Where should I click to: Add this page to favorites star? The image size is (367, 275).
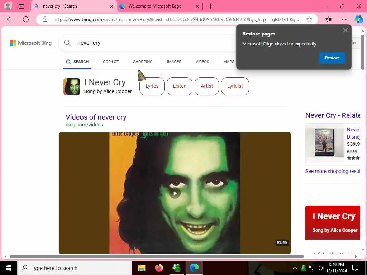[x=309, y=19]
